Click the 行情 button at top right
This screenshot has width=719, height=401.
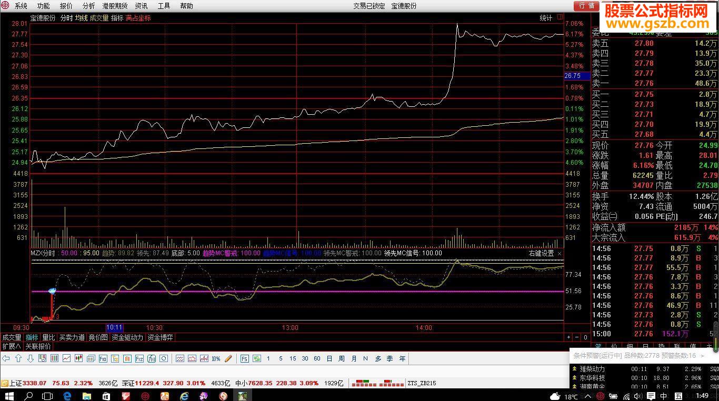(586, 6)
